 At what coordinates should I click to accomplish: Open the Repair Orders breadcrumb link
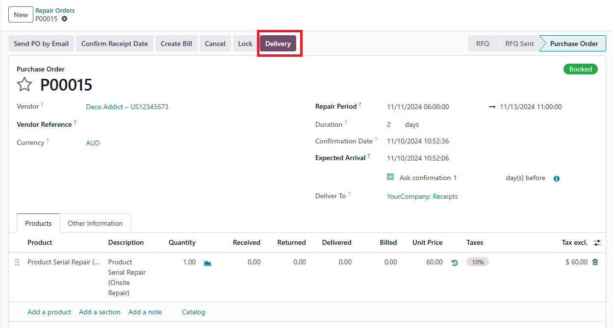[55, 10]
